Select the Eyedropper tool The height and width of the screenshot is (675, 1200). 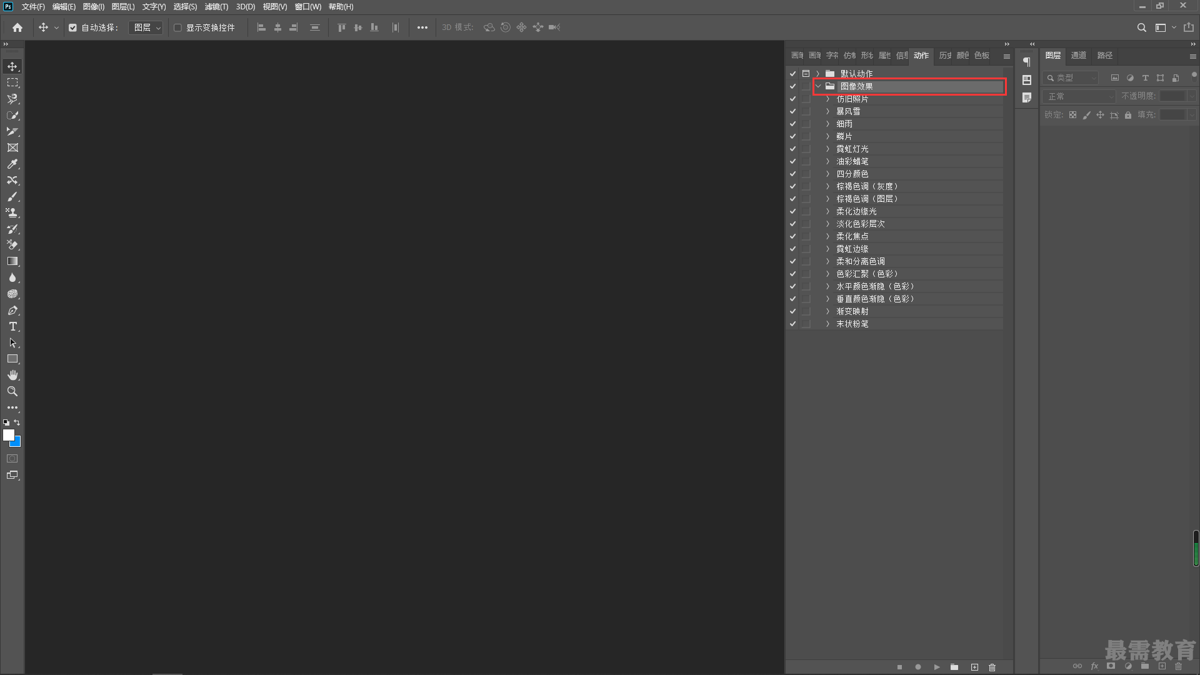[x=12, y=164]
